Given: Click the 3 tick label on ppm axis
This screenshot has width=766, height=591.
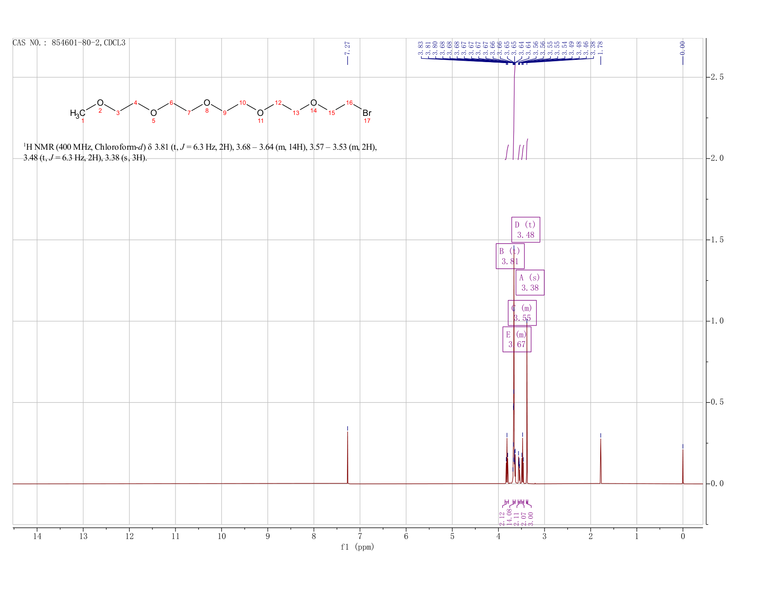Looking at the screenshot, I should point(545,536).
